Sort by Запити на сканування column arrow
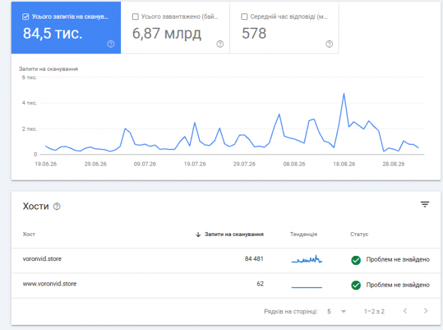The height and width of the screenshot is (330, 443). click(x=198, y=235)
